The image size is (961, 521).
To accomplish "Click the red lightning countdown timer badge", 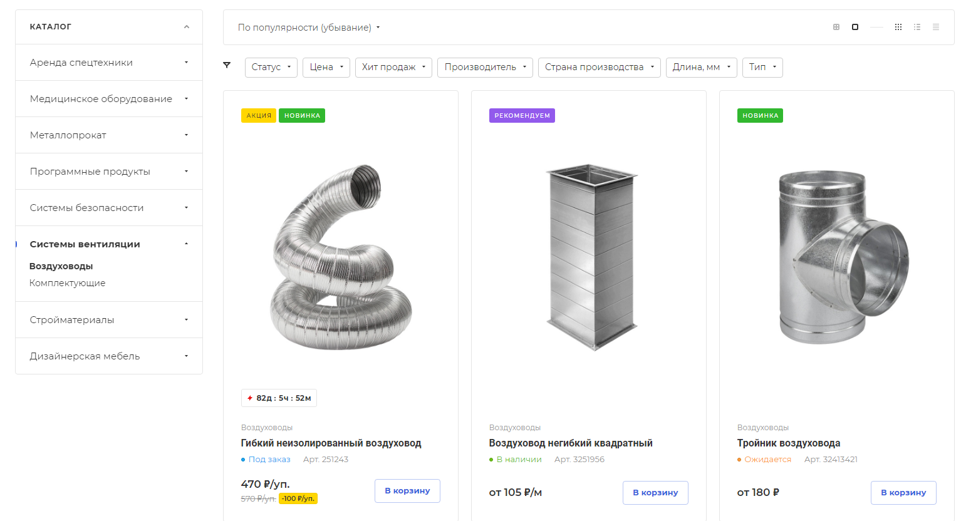I will pos(279,398).
